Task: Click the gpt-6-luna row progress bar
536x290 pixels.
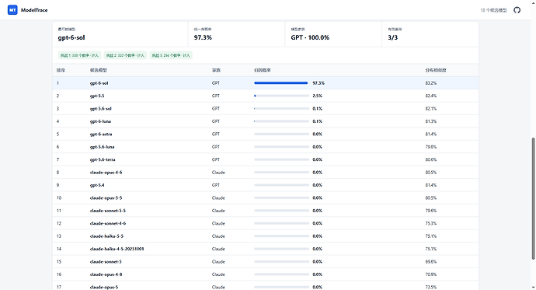Action: pos(282,121)
